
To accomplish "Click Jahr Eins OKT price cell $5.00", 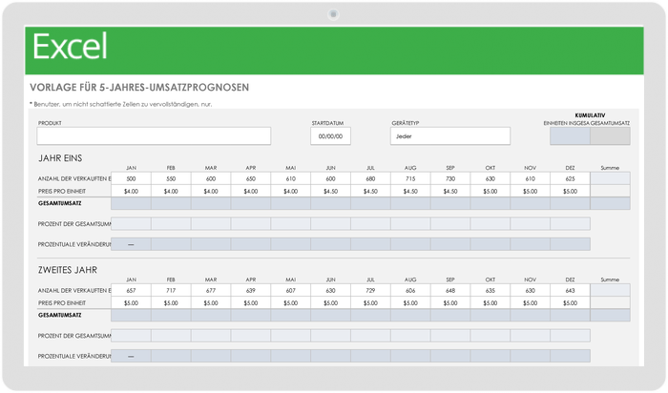I will point(491,191).
